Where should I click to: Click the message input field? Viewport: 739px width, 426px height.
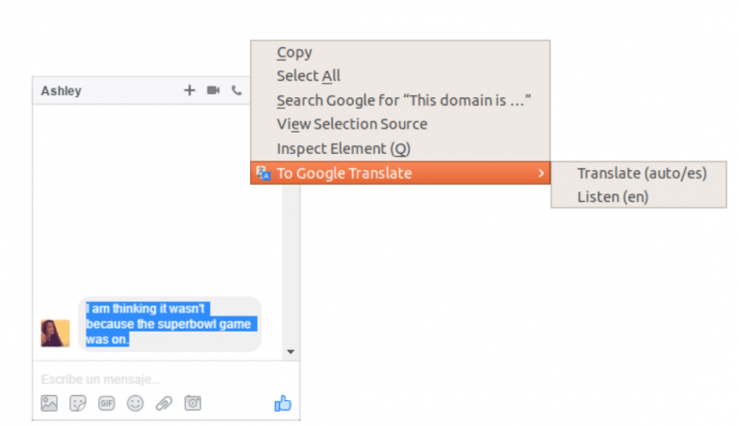154,380
